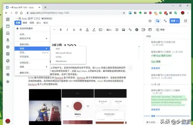Export the document as PDF
Screen dimensions: 193x125
tap(68, 49)
